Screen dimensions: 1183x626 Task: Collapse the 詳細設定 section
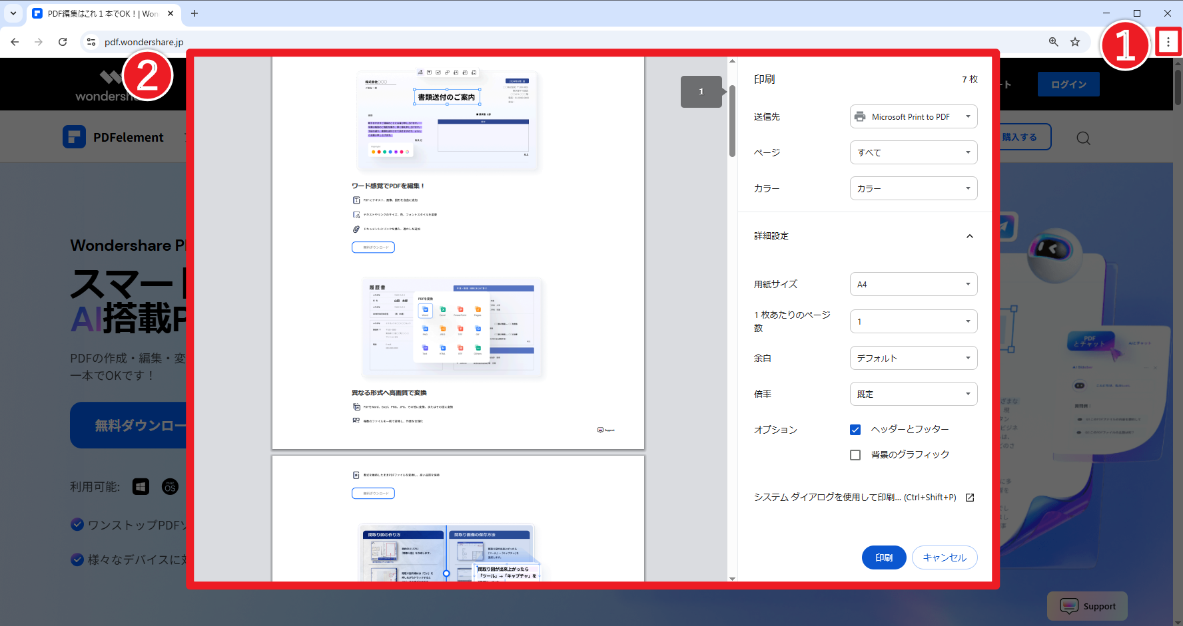(x=970, y=236)
